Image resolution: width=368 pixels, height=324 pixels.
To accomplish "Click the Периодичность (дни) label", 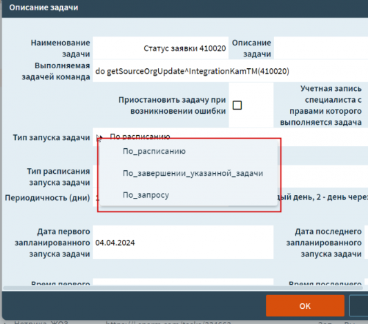I will pos(48,198).
